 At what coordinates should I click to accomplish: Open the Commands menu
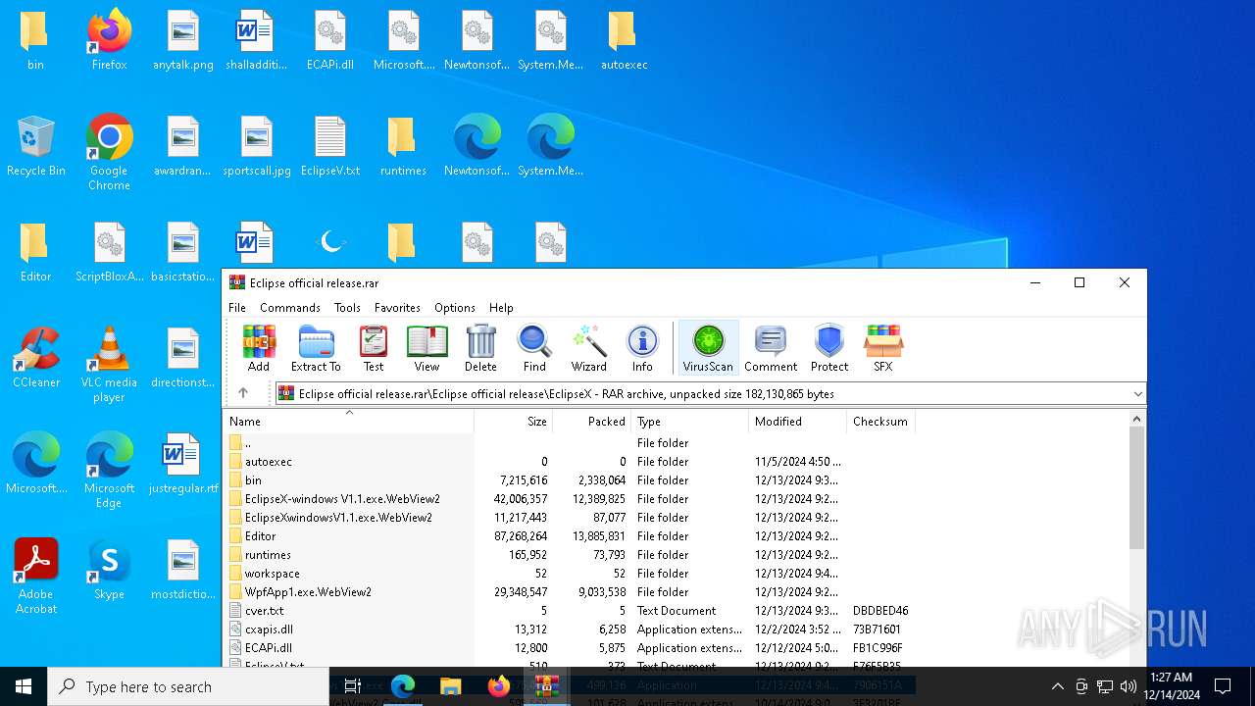[x=290, y=307]
